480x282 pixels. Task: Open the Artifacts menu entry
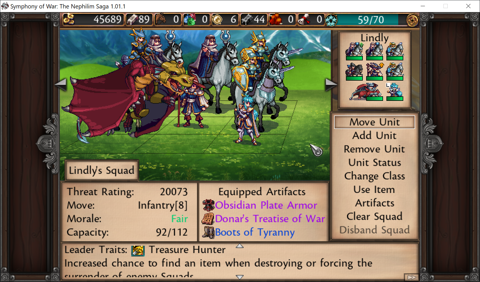tap(375, 203)
